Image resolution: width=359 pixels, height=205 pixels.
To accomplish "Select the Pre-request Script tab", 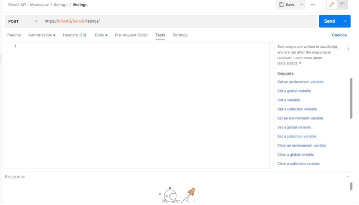I will pyautogui.click(x=131, y=35).
